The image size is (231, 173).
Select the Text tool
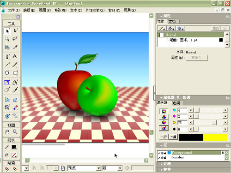[x=15, y=56]
